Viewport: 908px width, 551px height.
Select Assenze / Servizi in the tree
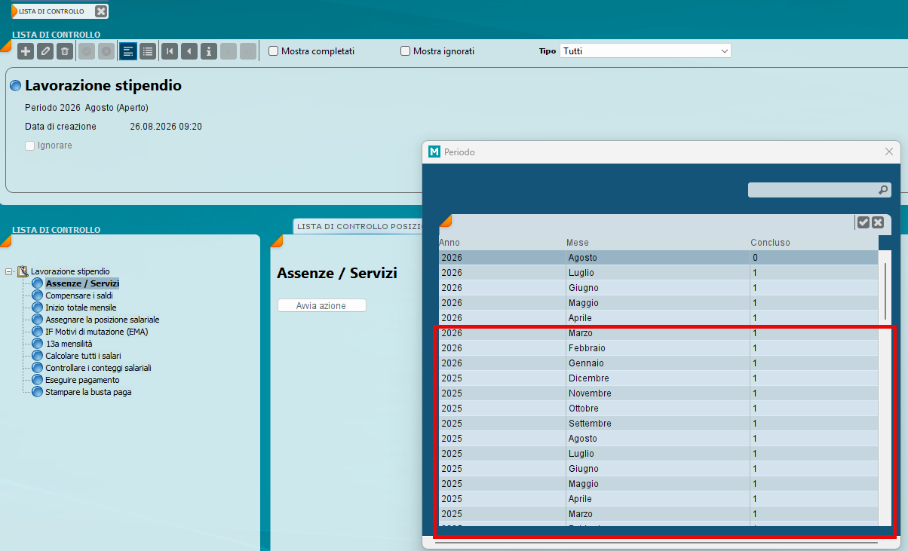[82, 283]
